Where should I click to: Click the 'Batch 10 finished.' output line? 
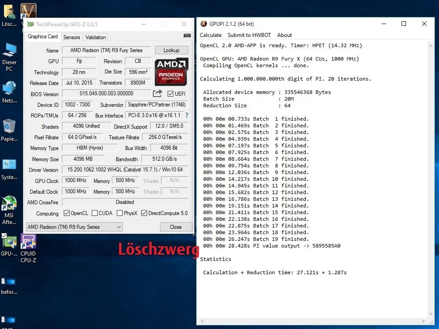pos(256,179)
